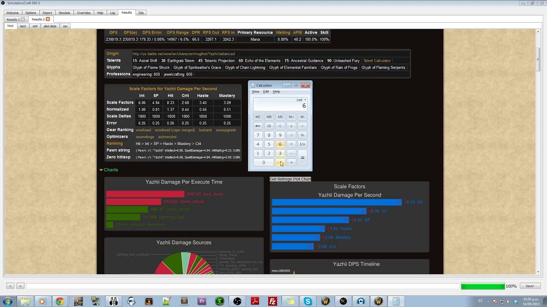
Task: Switch to the Options tab
Action: (x=31, y=13)
